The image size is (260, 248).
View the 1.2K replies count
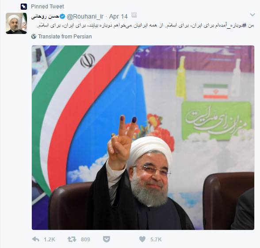tap(50, 240)
